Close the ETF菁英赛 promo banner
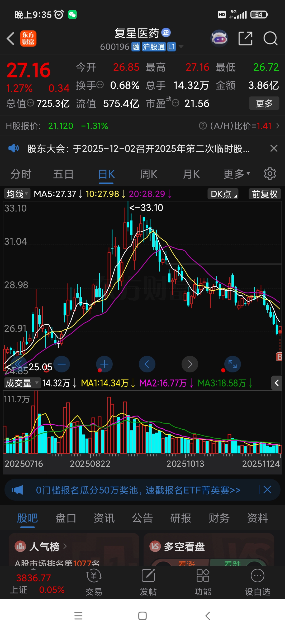The width and height of the screenshot is (285, 633). pos(267,490)
